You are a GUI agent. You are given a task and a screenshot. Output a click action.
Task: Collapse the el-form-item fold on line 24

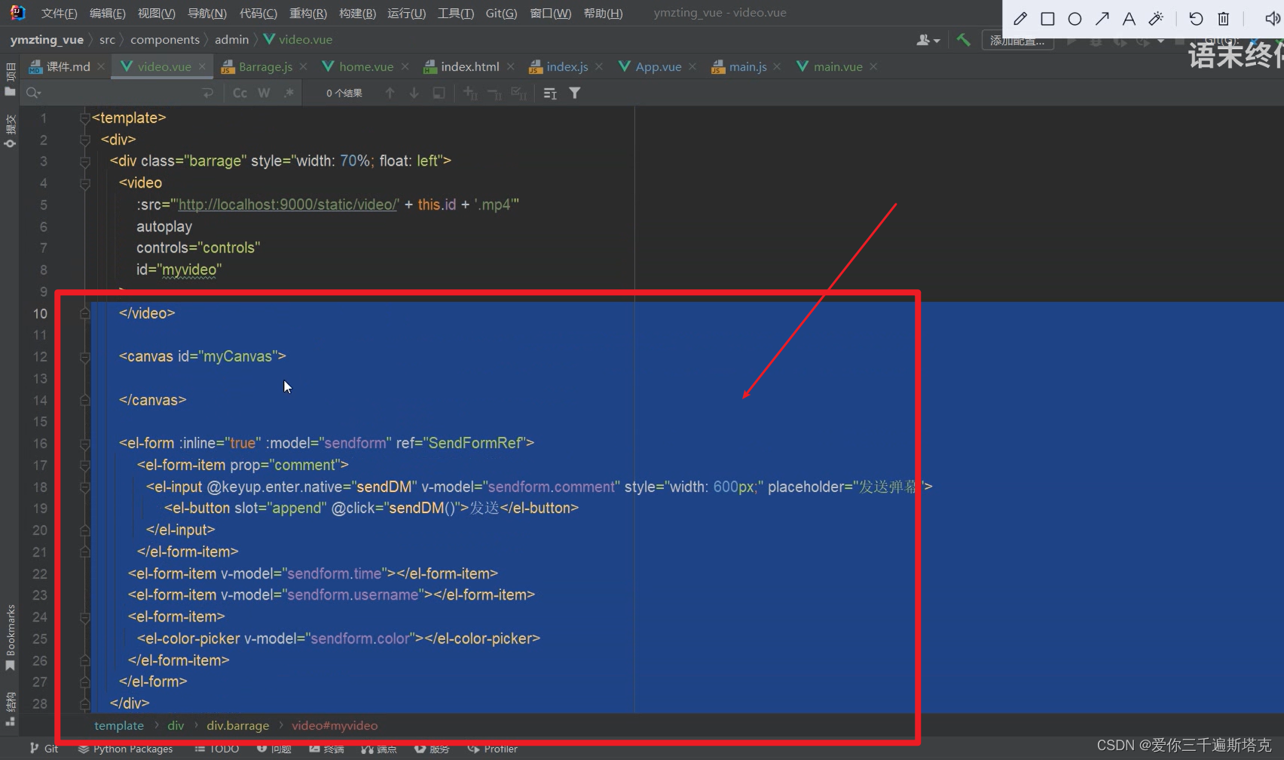pyautogui.click(x=85, y=617)
